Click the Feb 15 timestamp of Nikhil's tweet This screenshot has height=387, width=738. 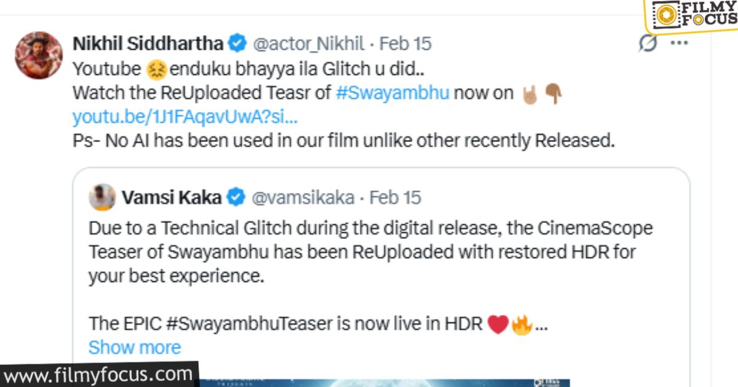click(x=405, y=44)
